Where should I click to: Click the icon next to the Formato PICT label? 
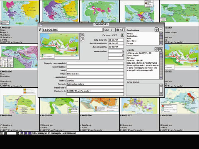pos(122,35)
